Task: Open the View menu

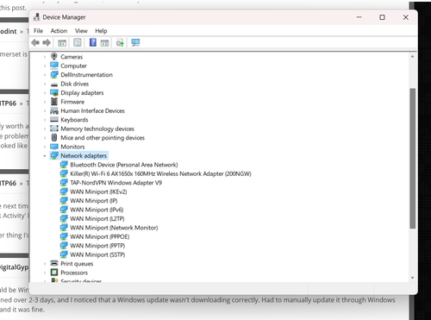Action: [x=81, y=31]
